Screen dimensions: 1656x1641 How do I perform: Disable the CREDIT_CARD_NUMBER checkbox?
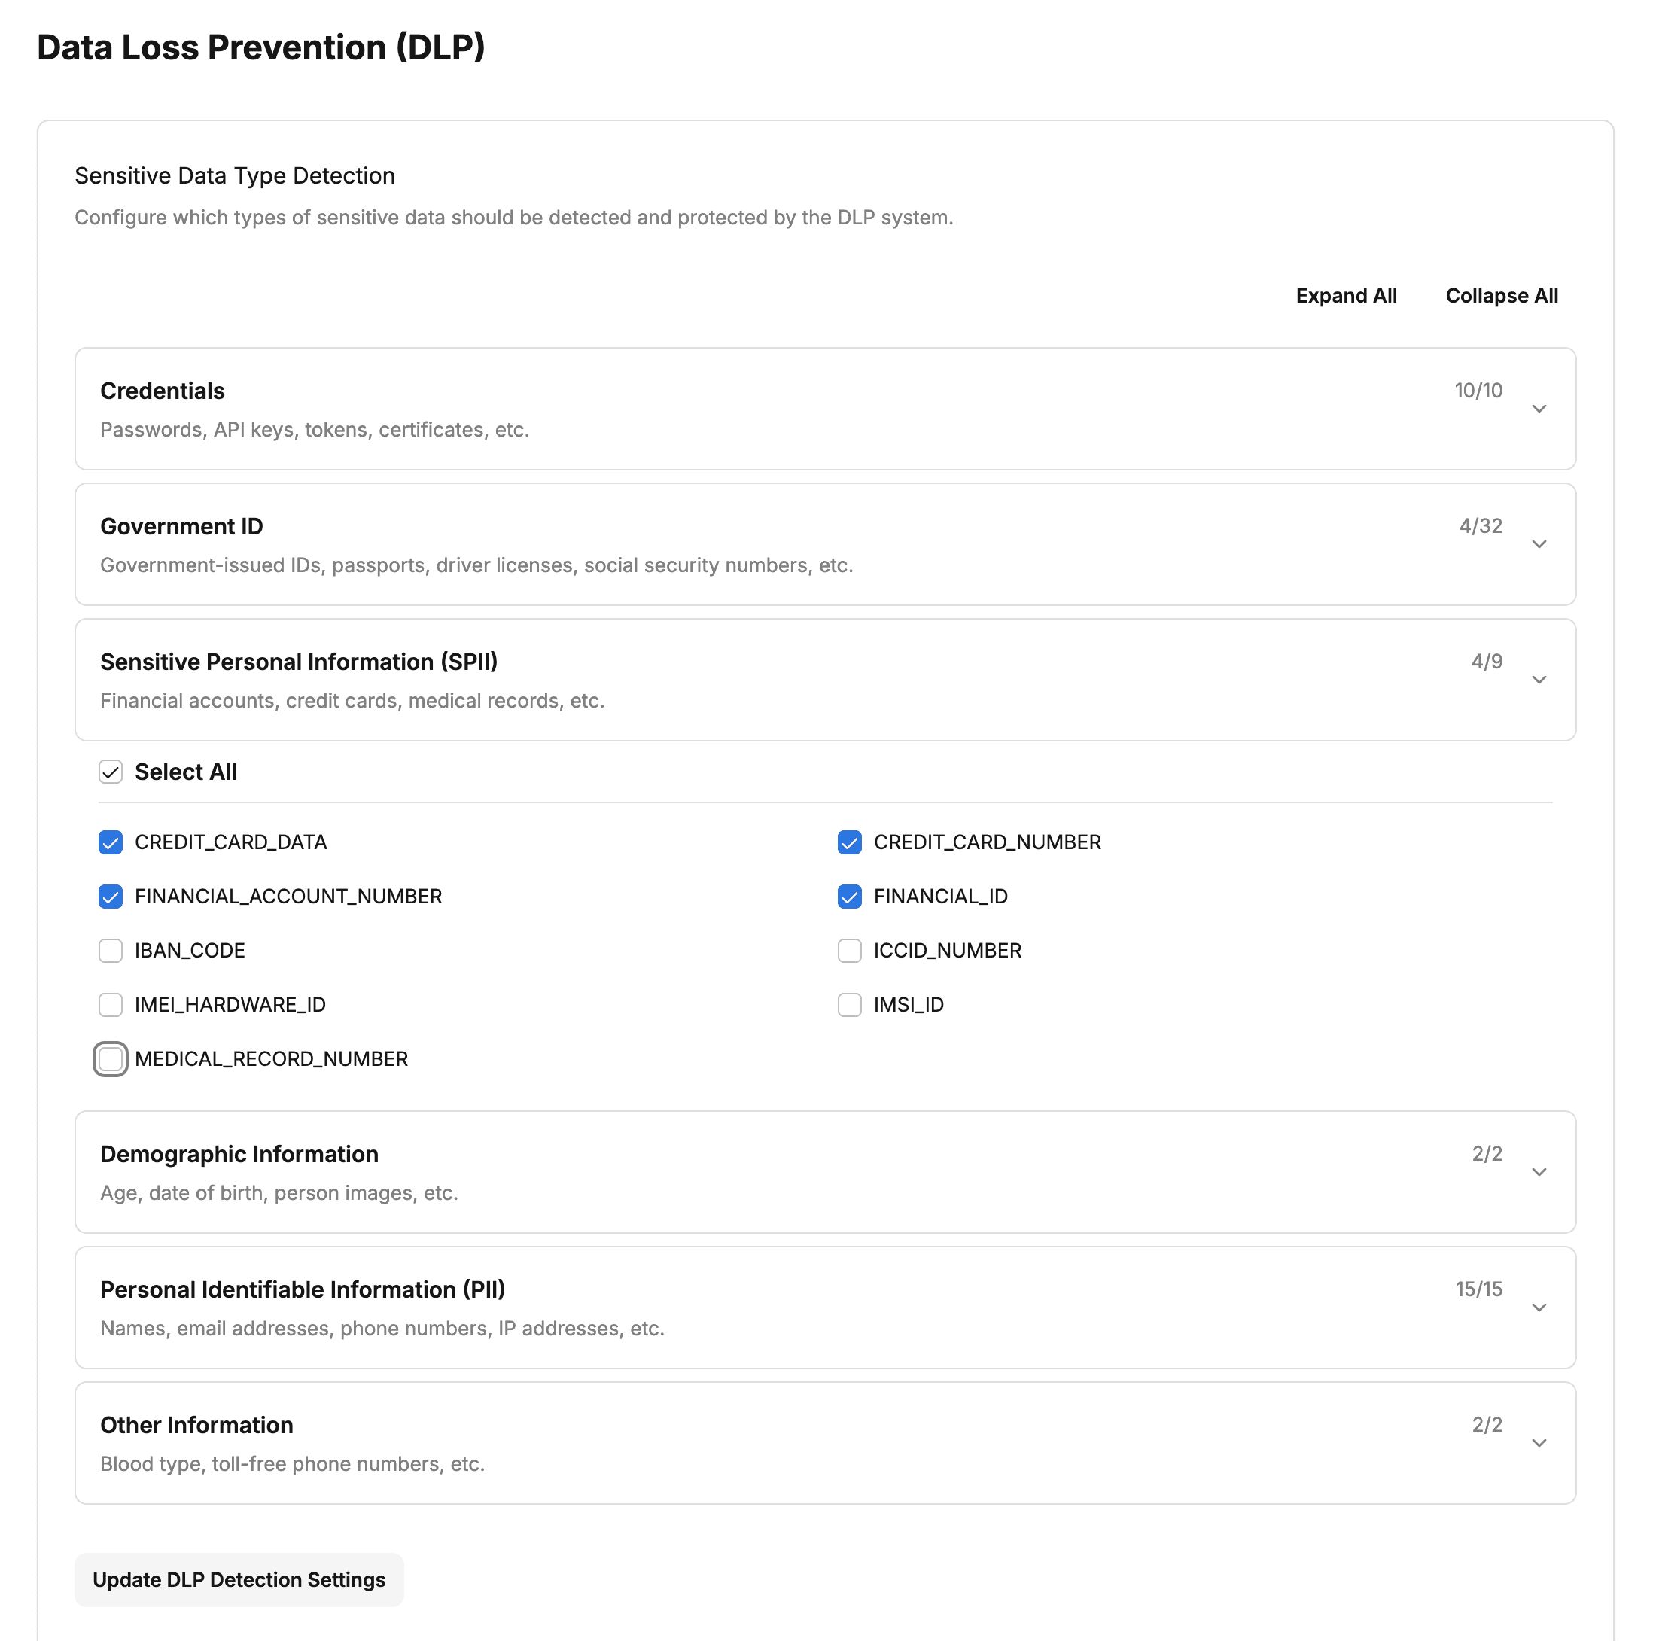849,842
